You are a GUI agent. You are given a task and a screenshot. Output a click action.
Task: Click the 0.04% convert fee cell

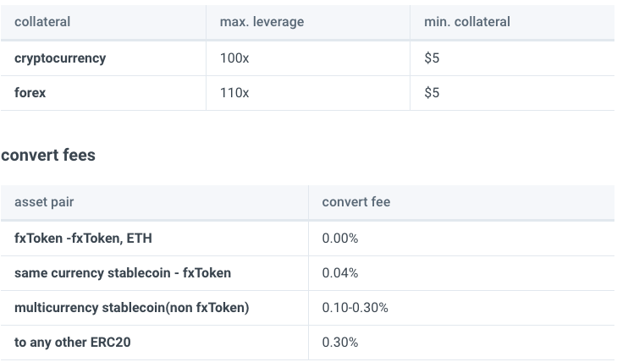click(x=340, y=273)
